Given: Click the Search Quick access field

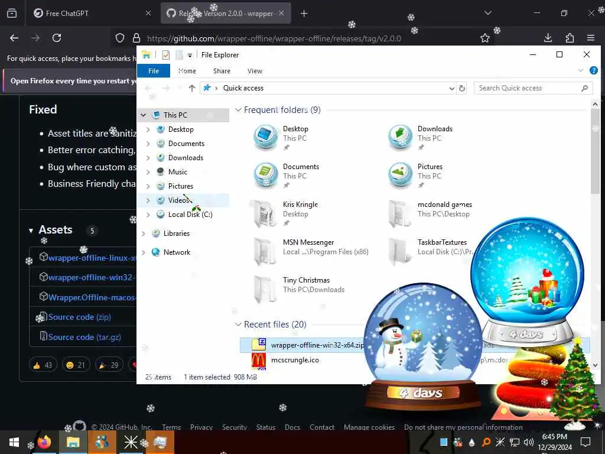Looking at the screenshot, I should [x=534, y=88].
